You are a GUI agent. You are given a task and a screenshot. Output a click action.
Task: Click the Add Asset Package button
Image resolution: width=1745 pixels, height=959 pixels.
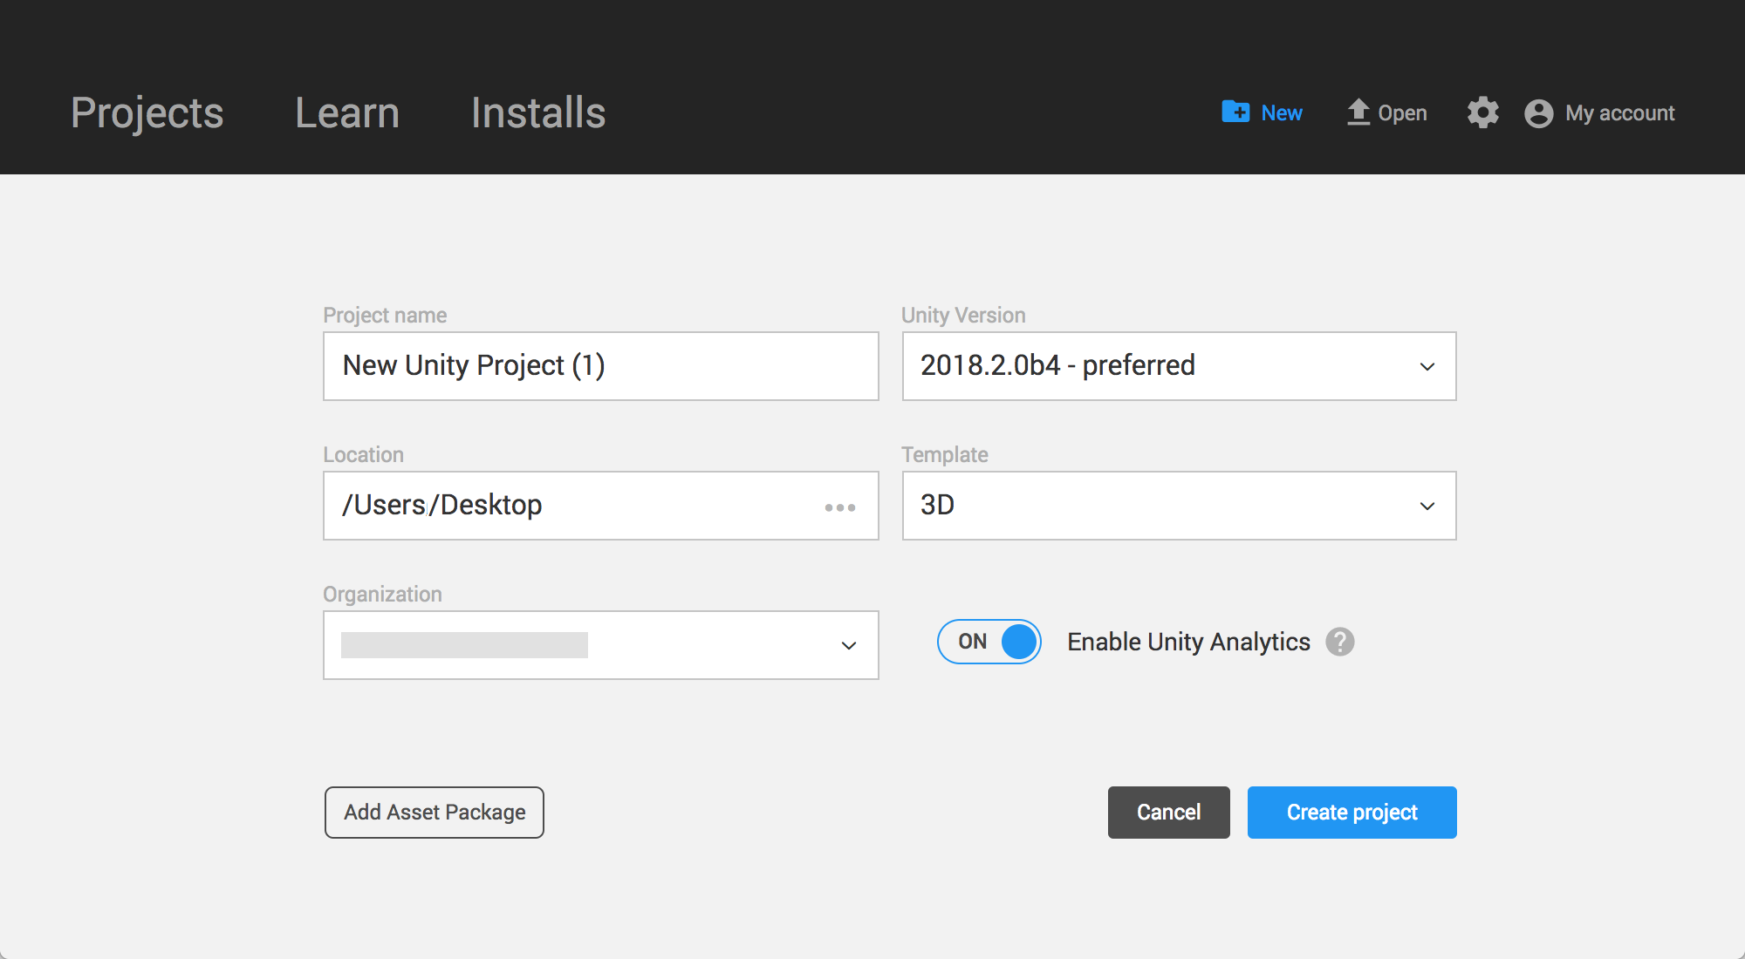(x=434, y=813)
